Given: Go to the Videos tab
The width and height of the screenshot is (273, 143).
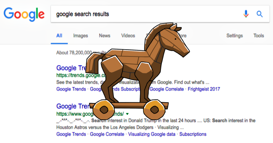Looking at the screenshot, I should click(x=128, y=36).
